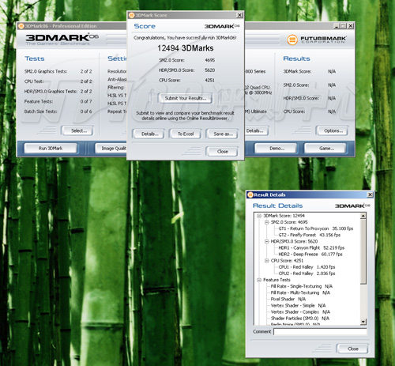Viewport: 395px width, 366px height.
Task: Collapse the HDR/SM3.0 Score: 5620 node
Action: point(266,241)
